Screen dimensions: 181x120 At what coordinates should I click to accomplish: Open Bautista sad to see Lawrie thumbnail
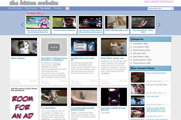click(x=84, y=47)
